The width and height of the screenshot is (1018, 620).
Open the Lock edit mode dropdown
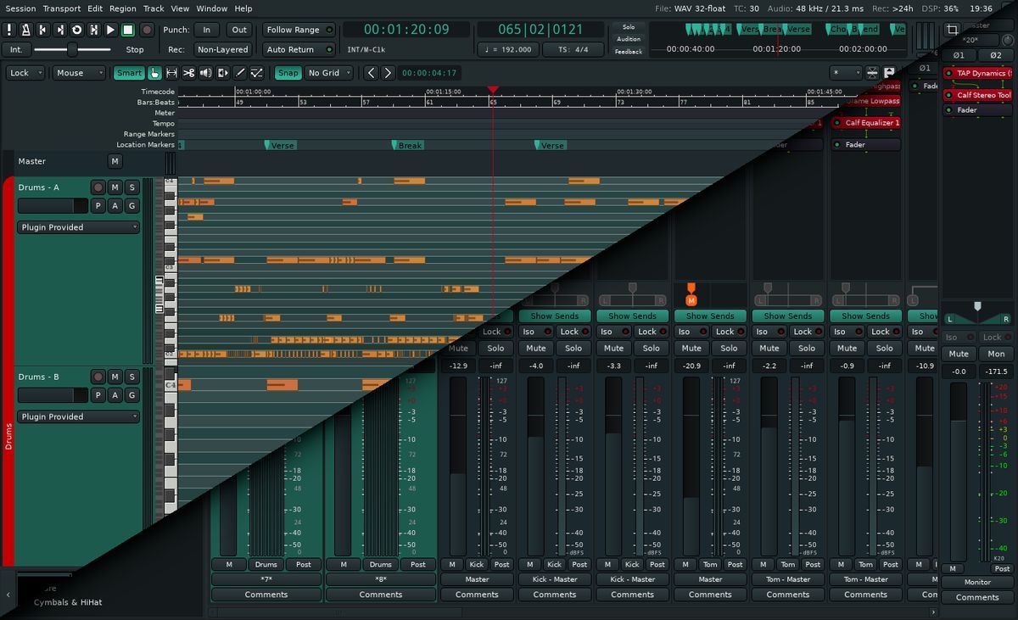[x=26, y=73]
